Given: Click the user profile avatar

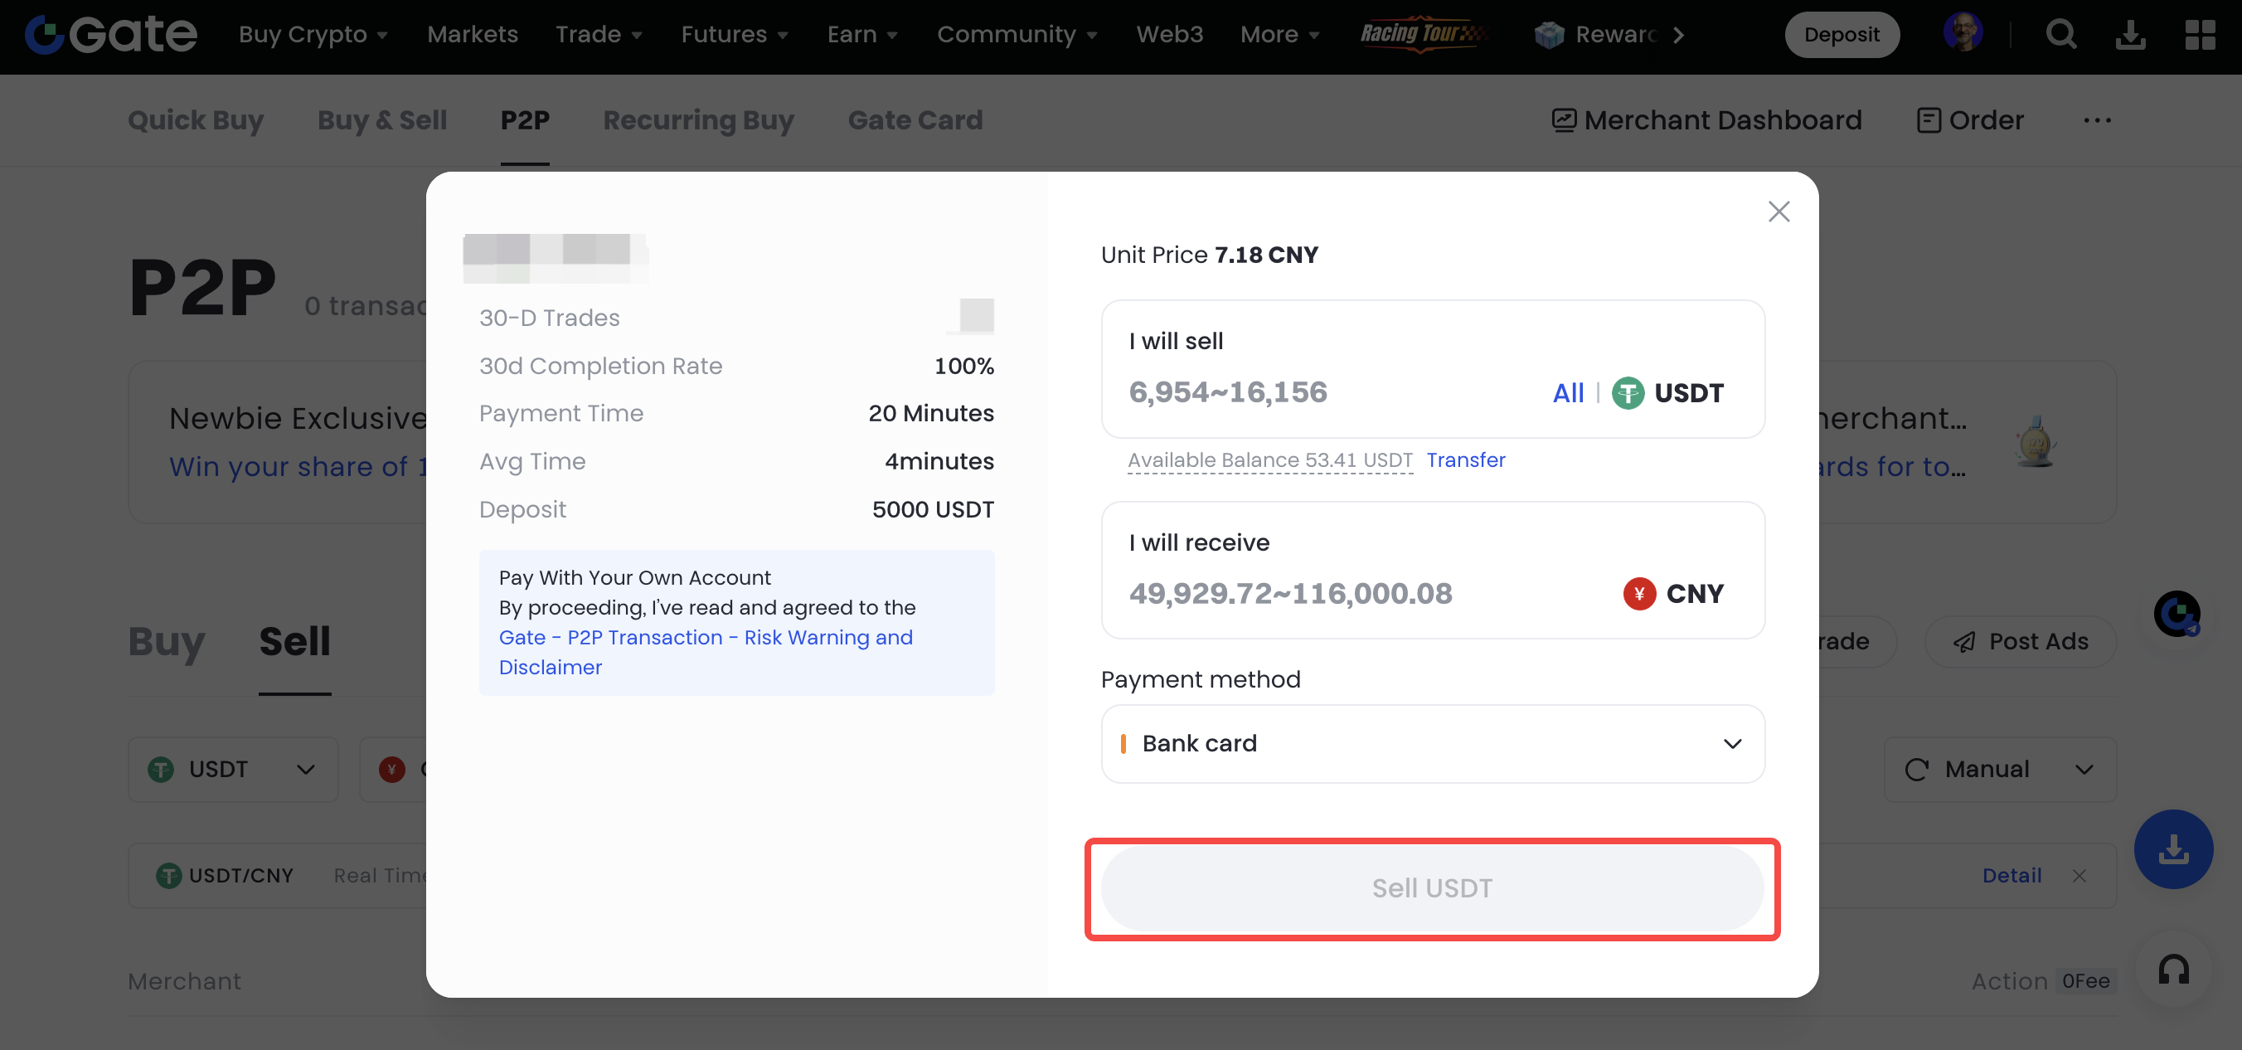Looking at the screenshot, I should pos(1963,33).
